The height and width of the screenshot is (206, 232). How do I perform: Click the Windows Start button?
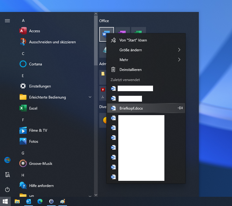5,201
